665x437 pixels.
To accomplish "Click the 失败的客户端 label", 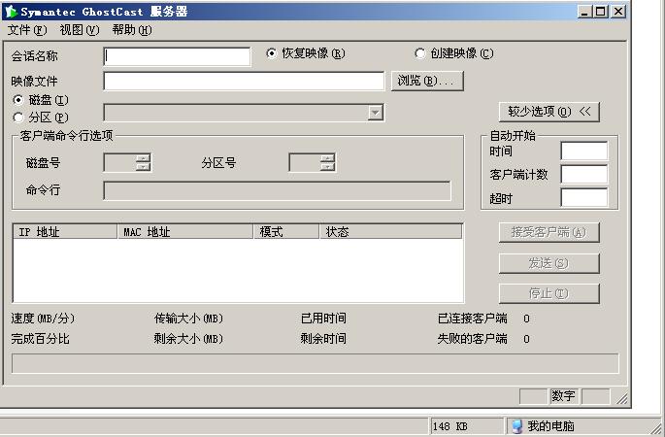I will pyautogui.click(x=473, y=339).
